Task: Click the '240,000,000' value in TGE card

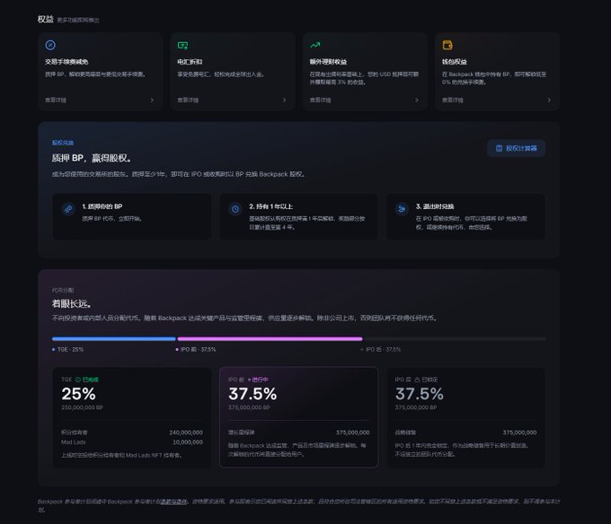Action: tap(186, 432)
